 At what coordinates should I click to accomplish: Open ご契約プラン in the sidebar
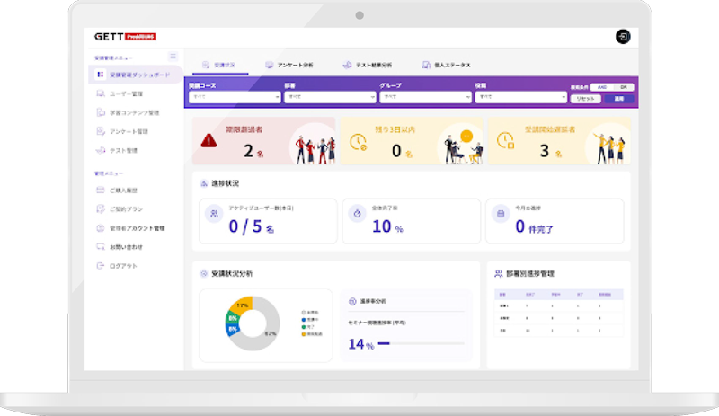click(126, 209)
